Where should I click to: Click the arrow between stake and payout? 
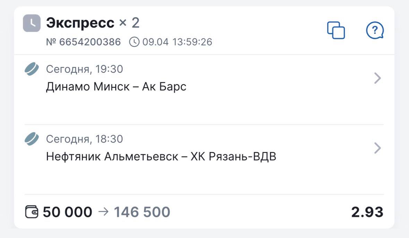tap(103, 212)
